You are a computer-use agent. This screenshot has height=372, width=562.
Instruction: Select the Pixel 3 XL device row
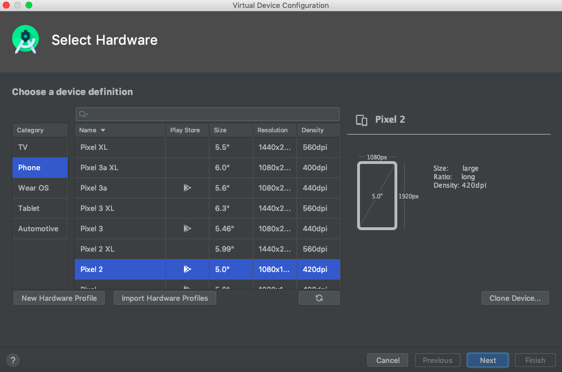[208, 209]
